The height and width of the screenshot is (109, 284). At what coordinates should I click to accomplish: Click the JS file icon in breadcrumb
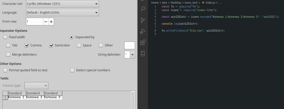point(203,3)
